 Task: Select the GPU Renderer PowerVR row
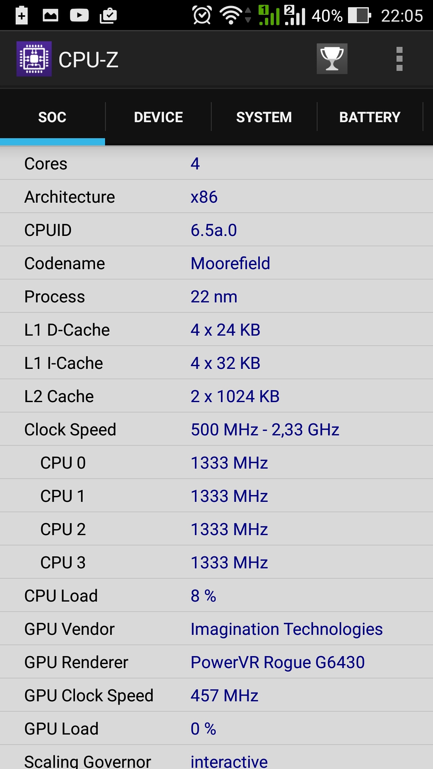point(216,662)
